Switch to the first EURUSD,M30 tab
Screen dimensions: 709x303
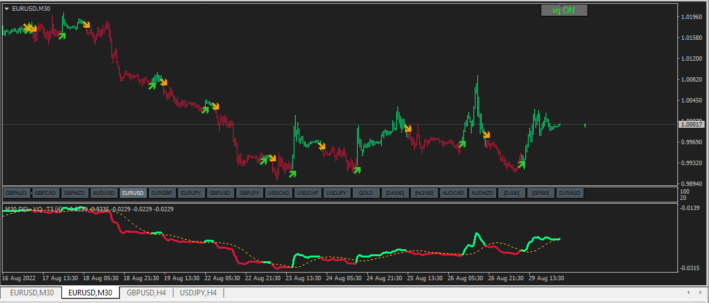(32, 293)
